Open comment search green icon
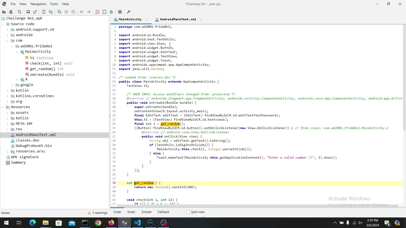The width and height of the screenshot is (406, 228). point(73,12)
